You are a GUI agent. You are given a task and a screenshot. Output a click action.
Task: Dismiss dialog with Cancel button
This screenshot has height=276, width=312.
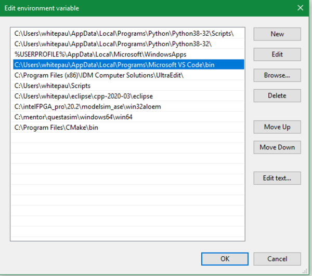277,258
